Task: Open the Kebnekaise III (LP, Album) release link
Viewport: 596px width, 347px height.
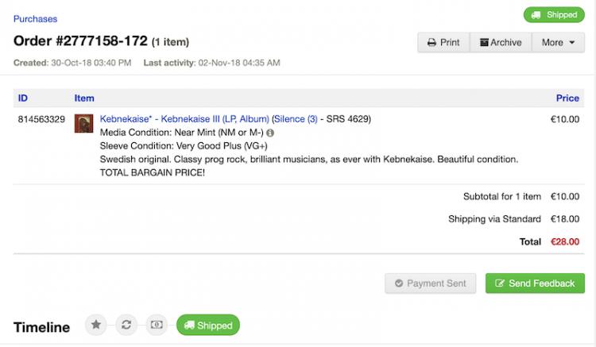Action: tap(215, 119)
